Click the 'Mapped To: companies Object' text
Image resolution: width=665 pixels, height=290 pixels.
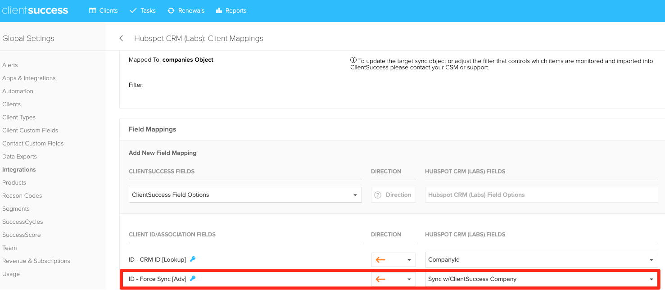pos(171,59)
